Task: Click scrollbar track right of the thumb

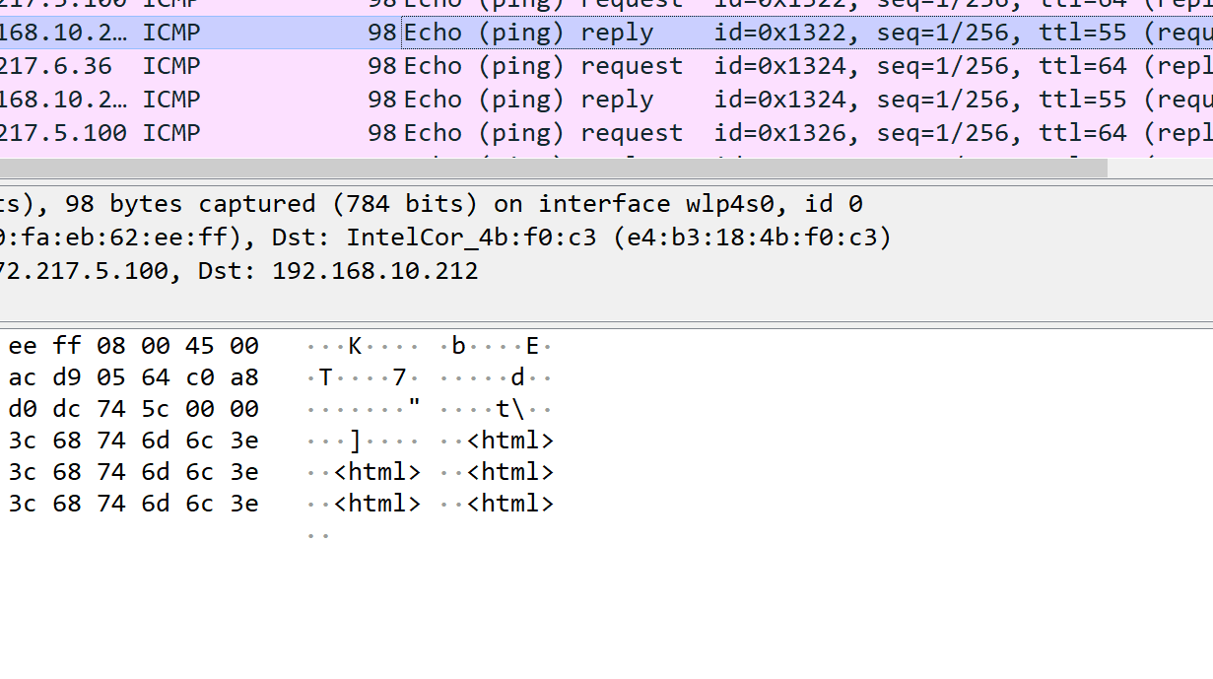Action: click(x=1159, y=169)
